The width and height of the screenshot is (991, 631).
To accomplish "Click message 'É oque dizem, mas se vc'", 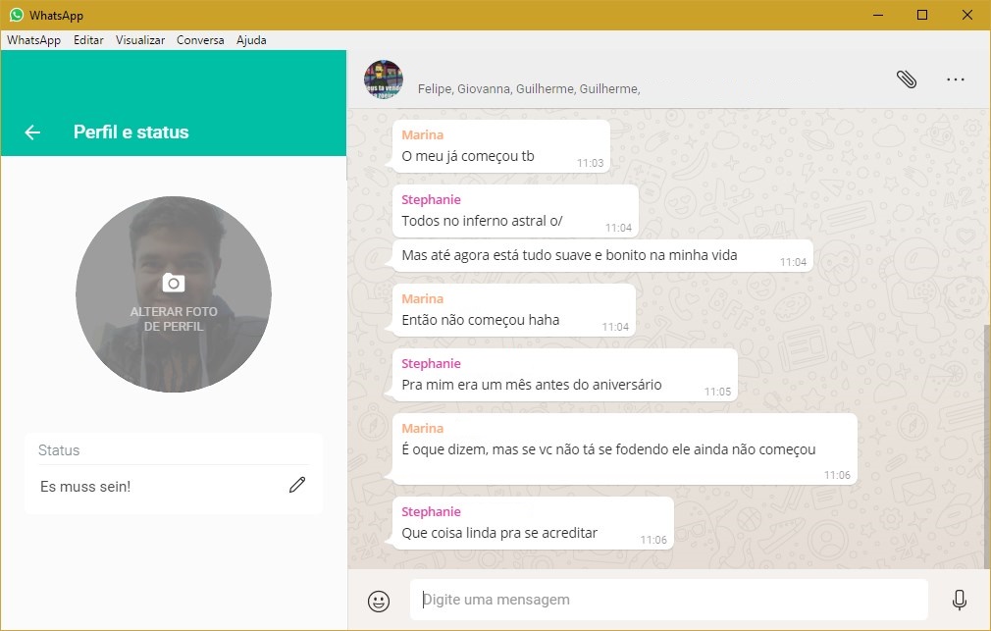I will point(608,449).
